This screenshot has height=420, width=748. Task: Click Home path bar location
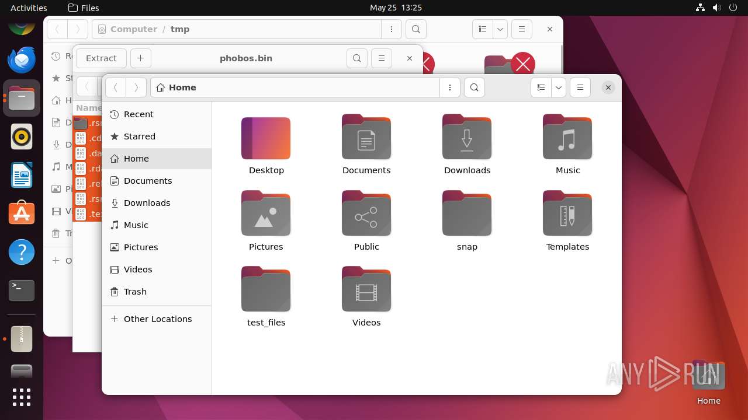(x=176, y=87)
